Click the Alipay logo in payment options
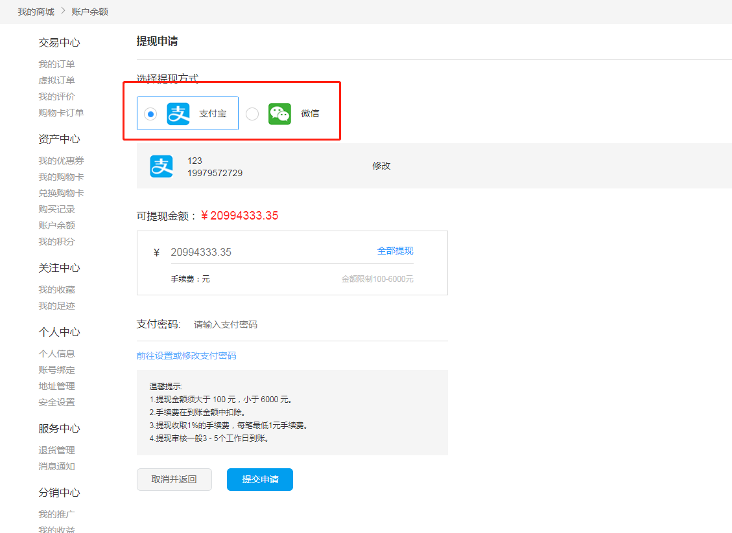Screen dimensions: 732x533 point(178,114)
